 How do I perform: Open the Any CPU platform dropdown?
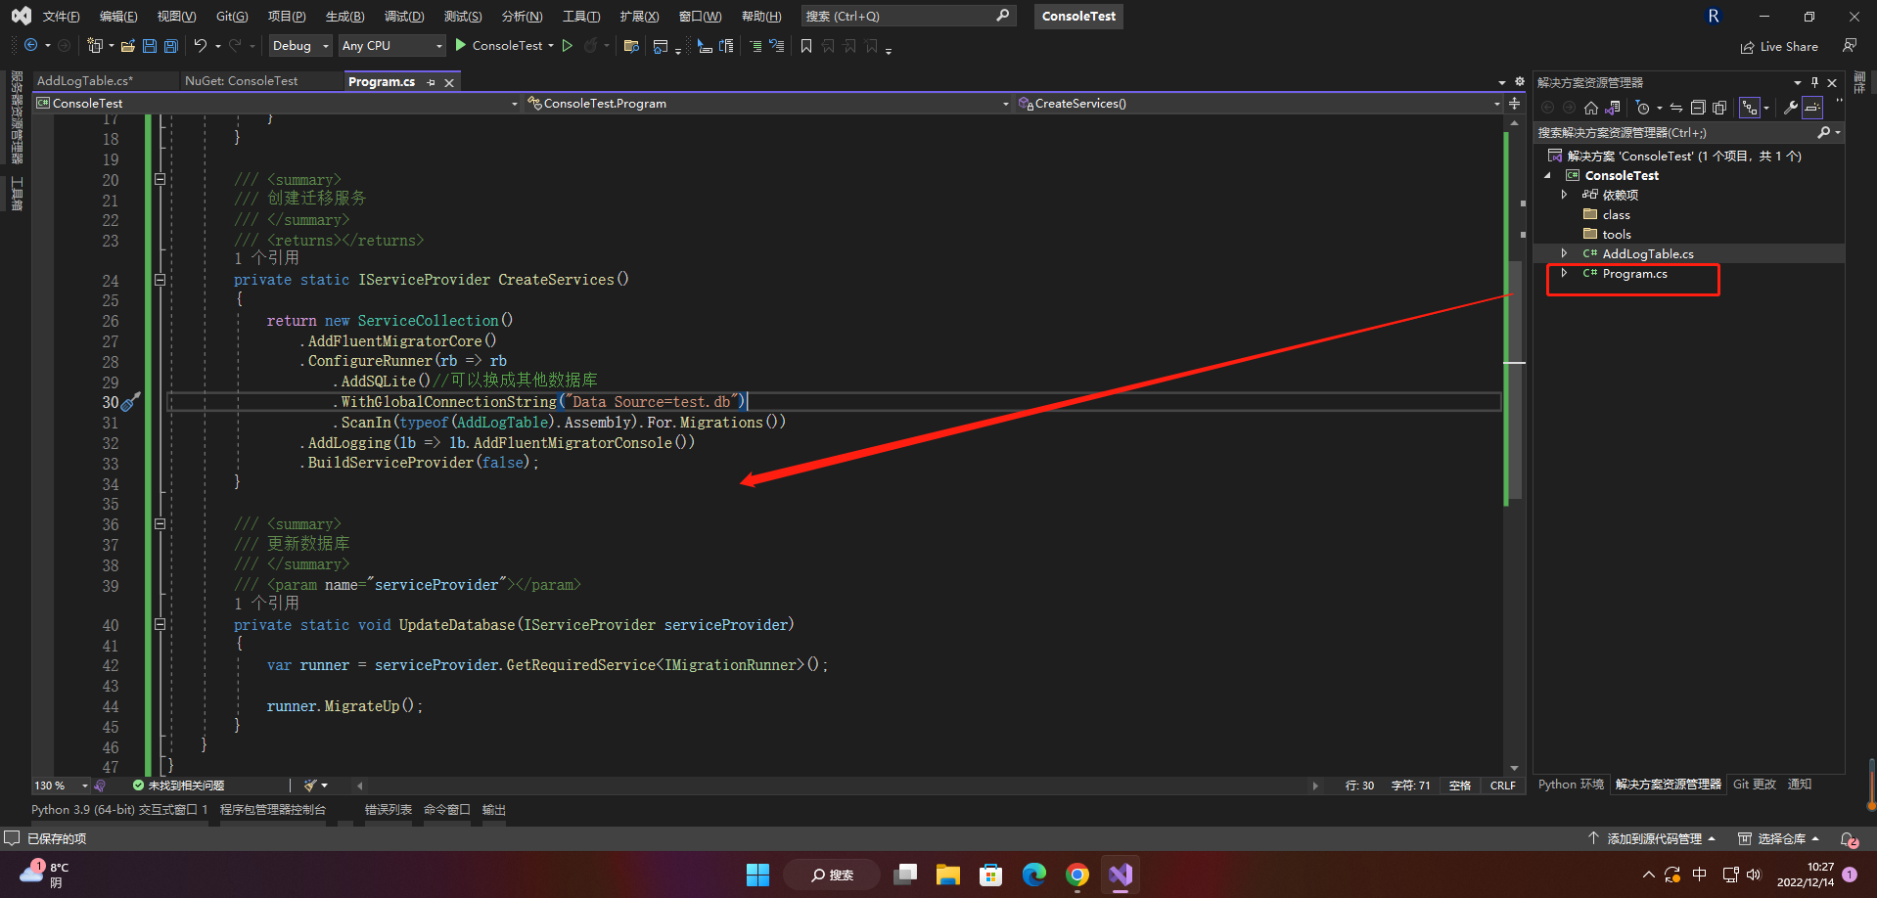pos(392,46)
